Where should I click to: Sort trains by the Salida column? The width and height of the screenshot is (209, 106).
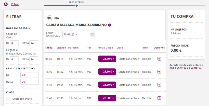[x=50, y=48]
